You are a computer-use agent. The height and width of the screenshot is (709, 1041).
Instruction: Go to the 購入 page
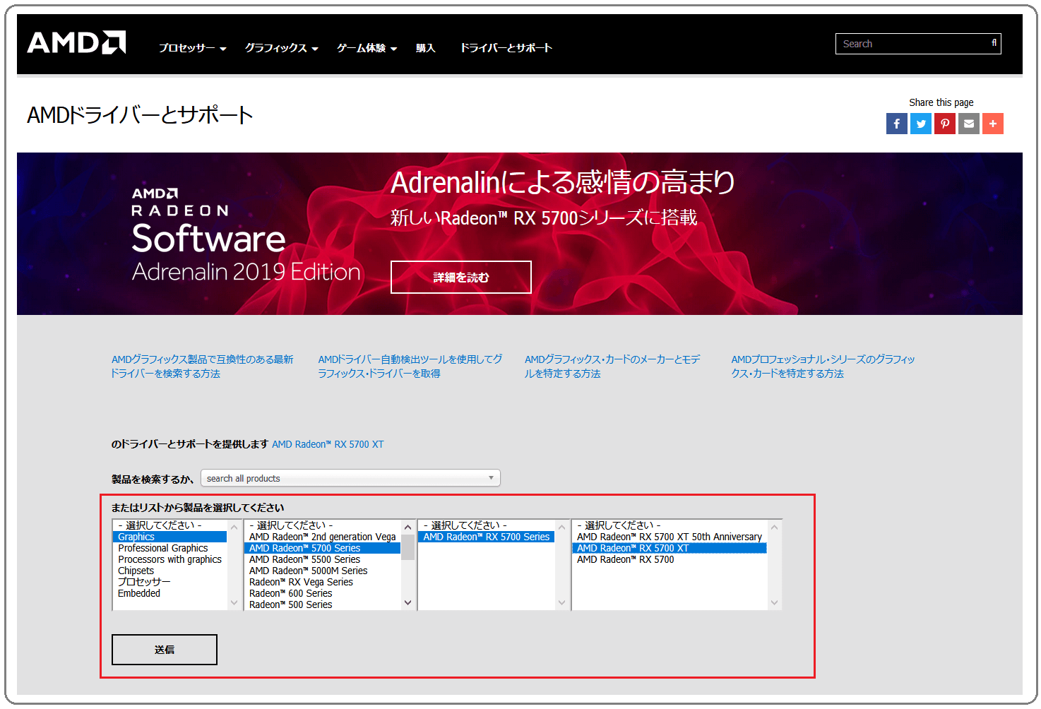425,48
